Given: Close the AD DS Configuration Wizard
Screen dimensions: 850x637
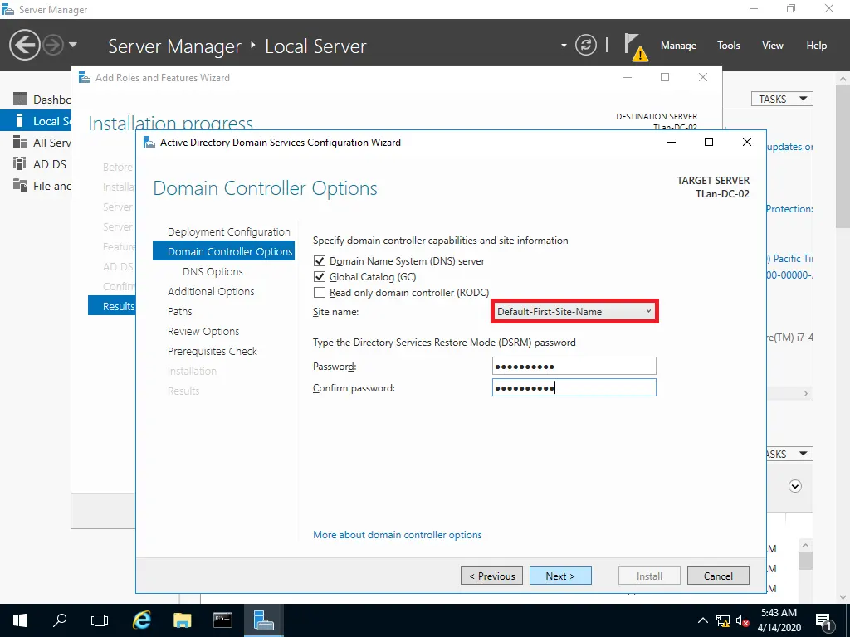Looking at the screenshot, I should click(x=746, y=142).
